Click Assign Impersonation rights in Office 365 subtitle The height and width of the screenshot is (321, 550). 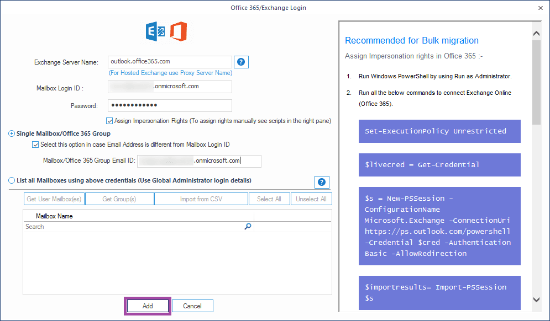click(x=414, y=56)
